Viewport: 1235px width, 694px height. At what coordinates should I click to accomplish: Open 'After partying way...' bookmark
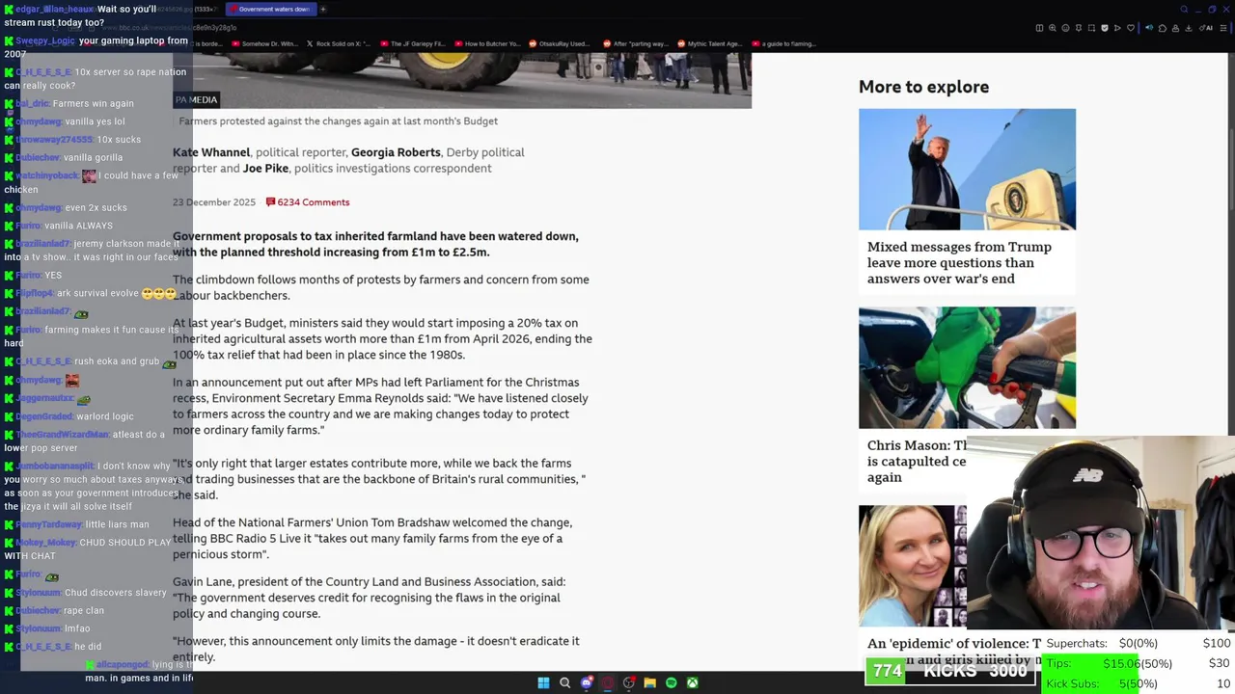(x=635, y=43)
